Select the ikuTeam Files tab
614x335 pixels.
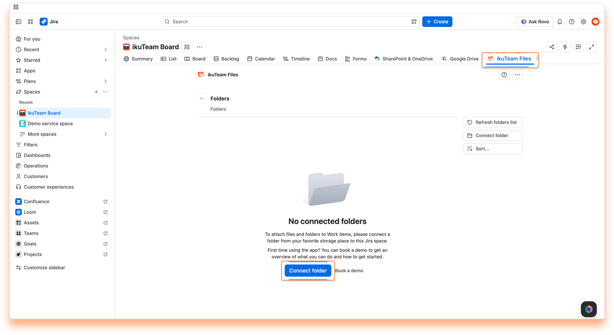point(510,59)
